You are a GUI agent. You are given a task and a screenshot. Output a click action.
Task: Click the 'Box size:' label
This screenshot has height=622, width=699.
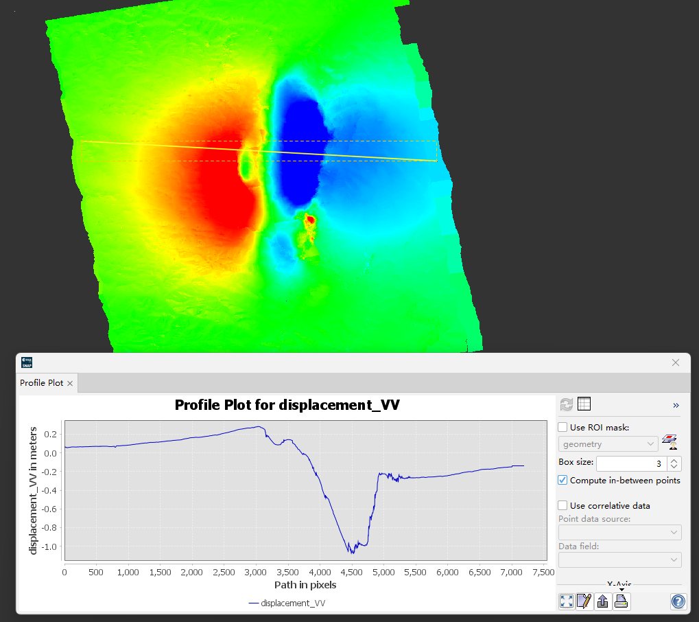click(x=576, y=462)
